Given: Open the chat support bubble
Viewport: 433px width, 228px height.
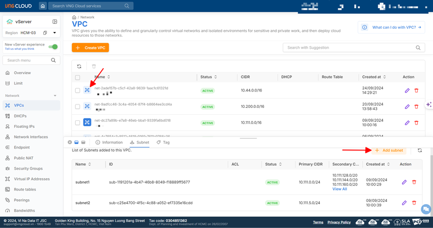Looking at the screenshot, I should pyautogui.click(x=425, y=209).
